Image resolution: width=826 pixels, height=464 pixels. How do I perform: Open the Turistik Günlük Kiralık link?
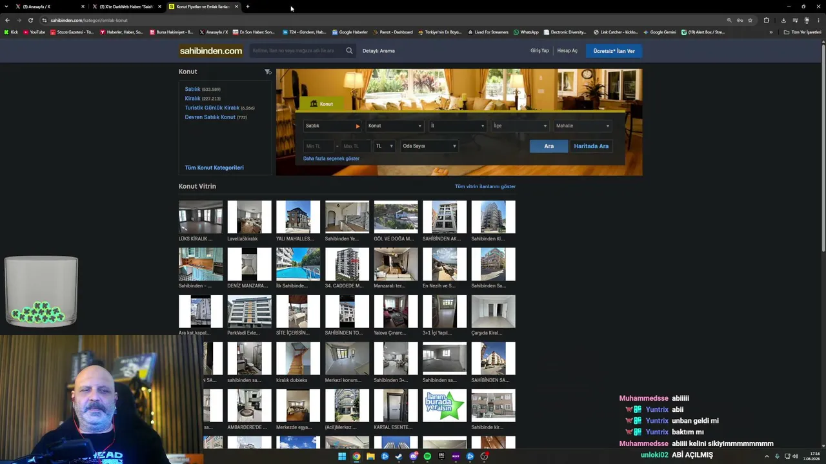(212, 108)
